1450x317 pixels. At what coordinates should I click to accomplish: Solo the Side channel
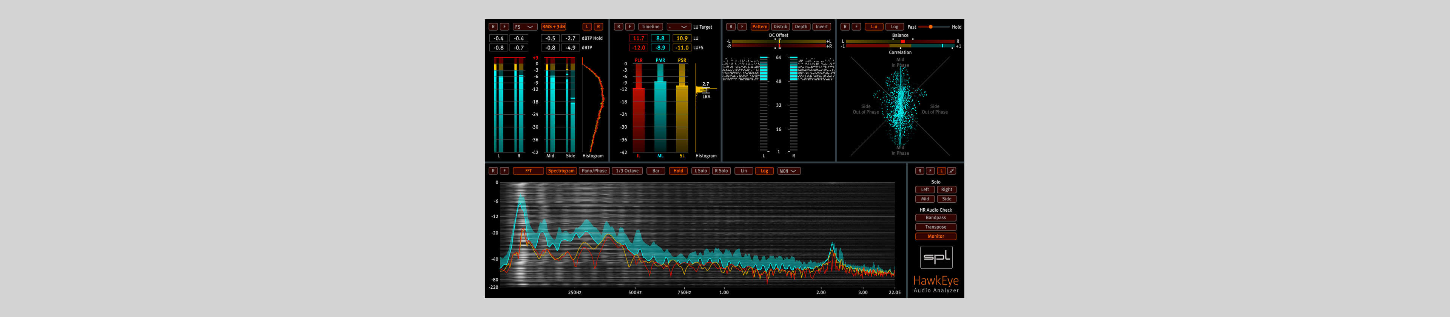click(x=947, y=199)
